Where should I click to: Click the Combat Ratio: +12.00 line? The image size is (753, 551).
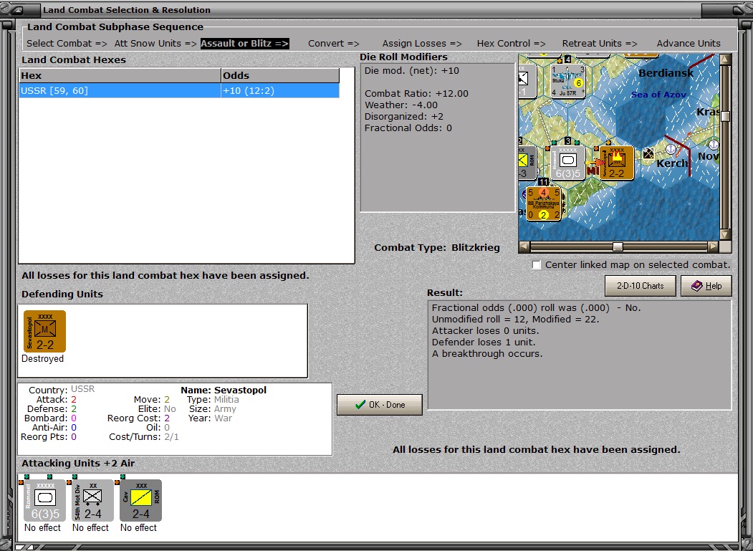[416, 94]
